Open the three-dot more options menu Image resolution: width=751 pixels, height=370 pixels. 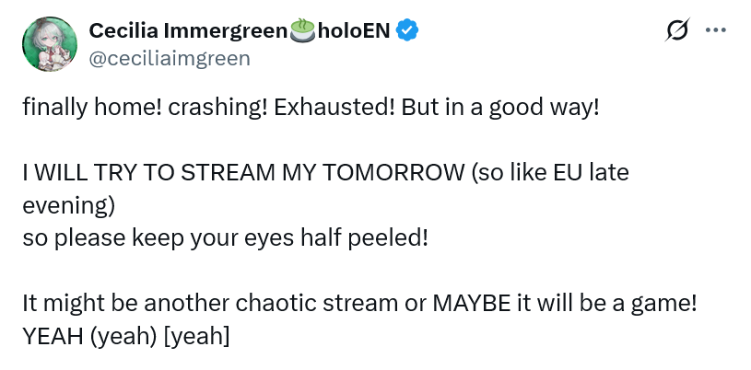pos(716,30)
